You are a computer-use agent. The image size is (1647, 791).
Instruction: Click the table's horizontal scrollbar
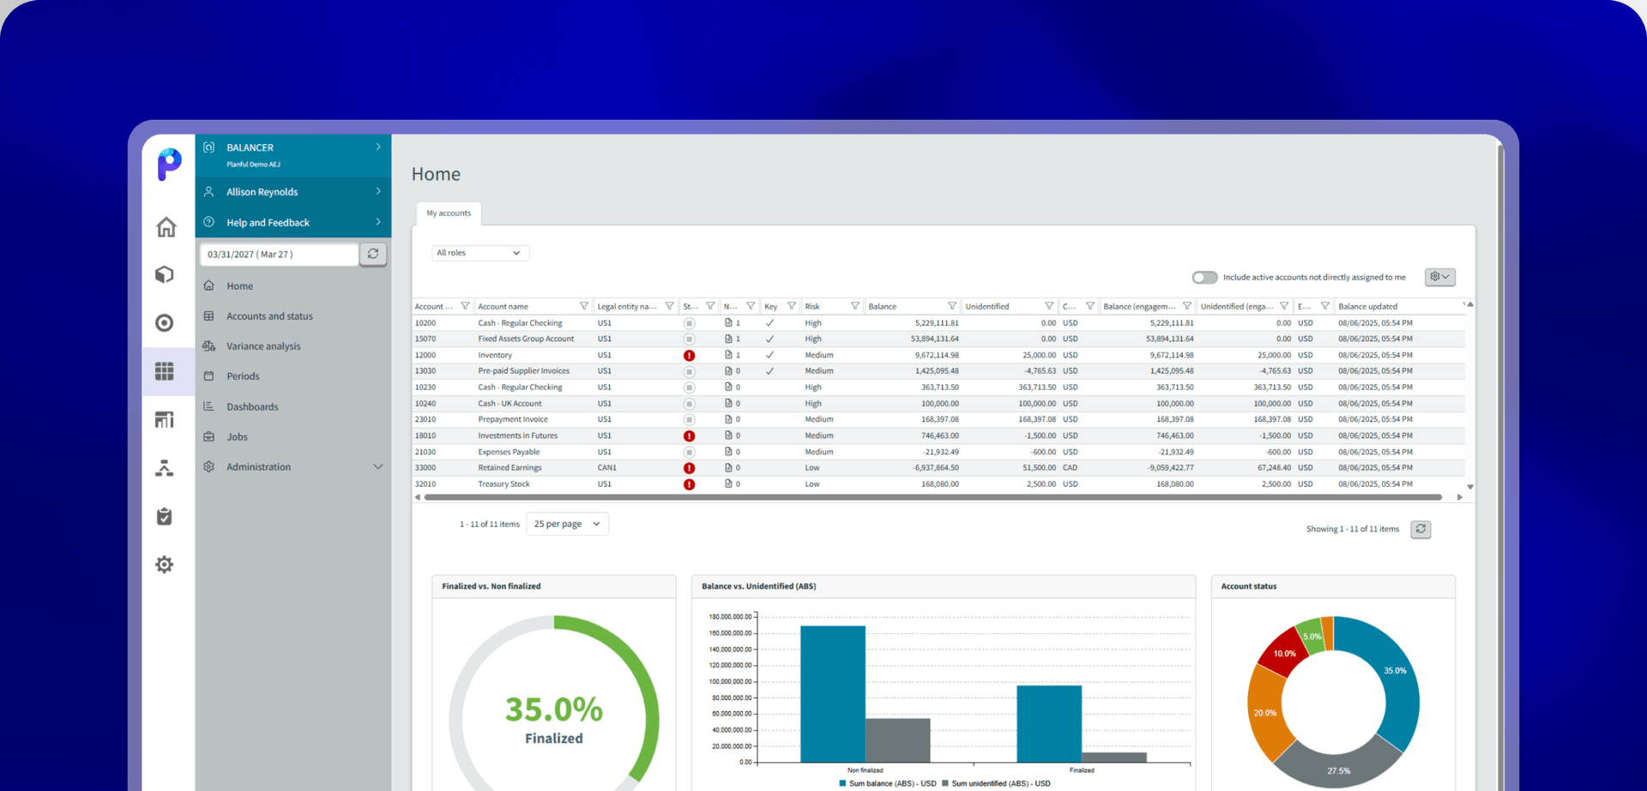point(932,497)
